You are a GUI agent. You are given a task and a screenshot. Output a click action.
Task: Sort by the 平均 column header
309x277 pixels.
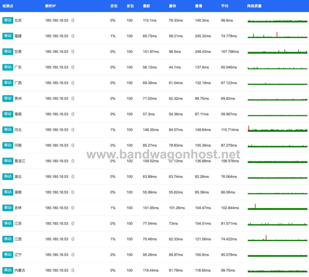click(225, 6)
